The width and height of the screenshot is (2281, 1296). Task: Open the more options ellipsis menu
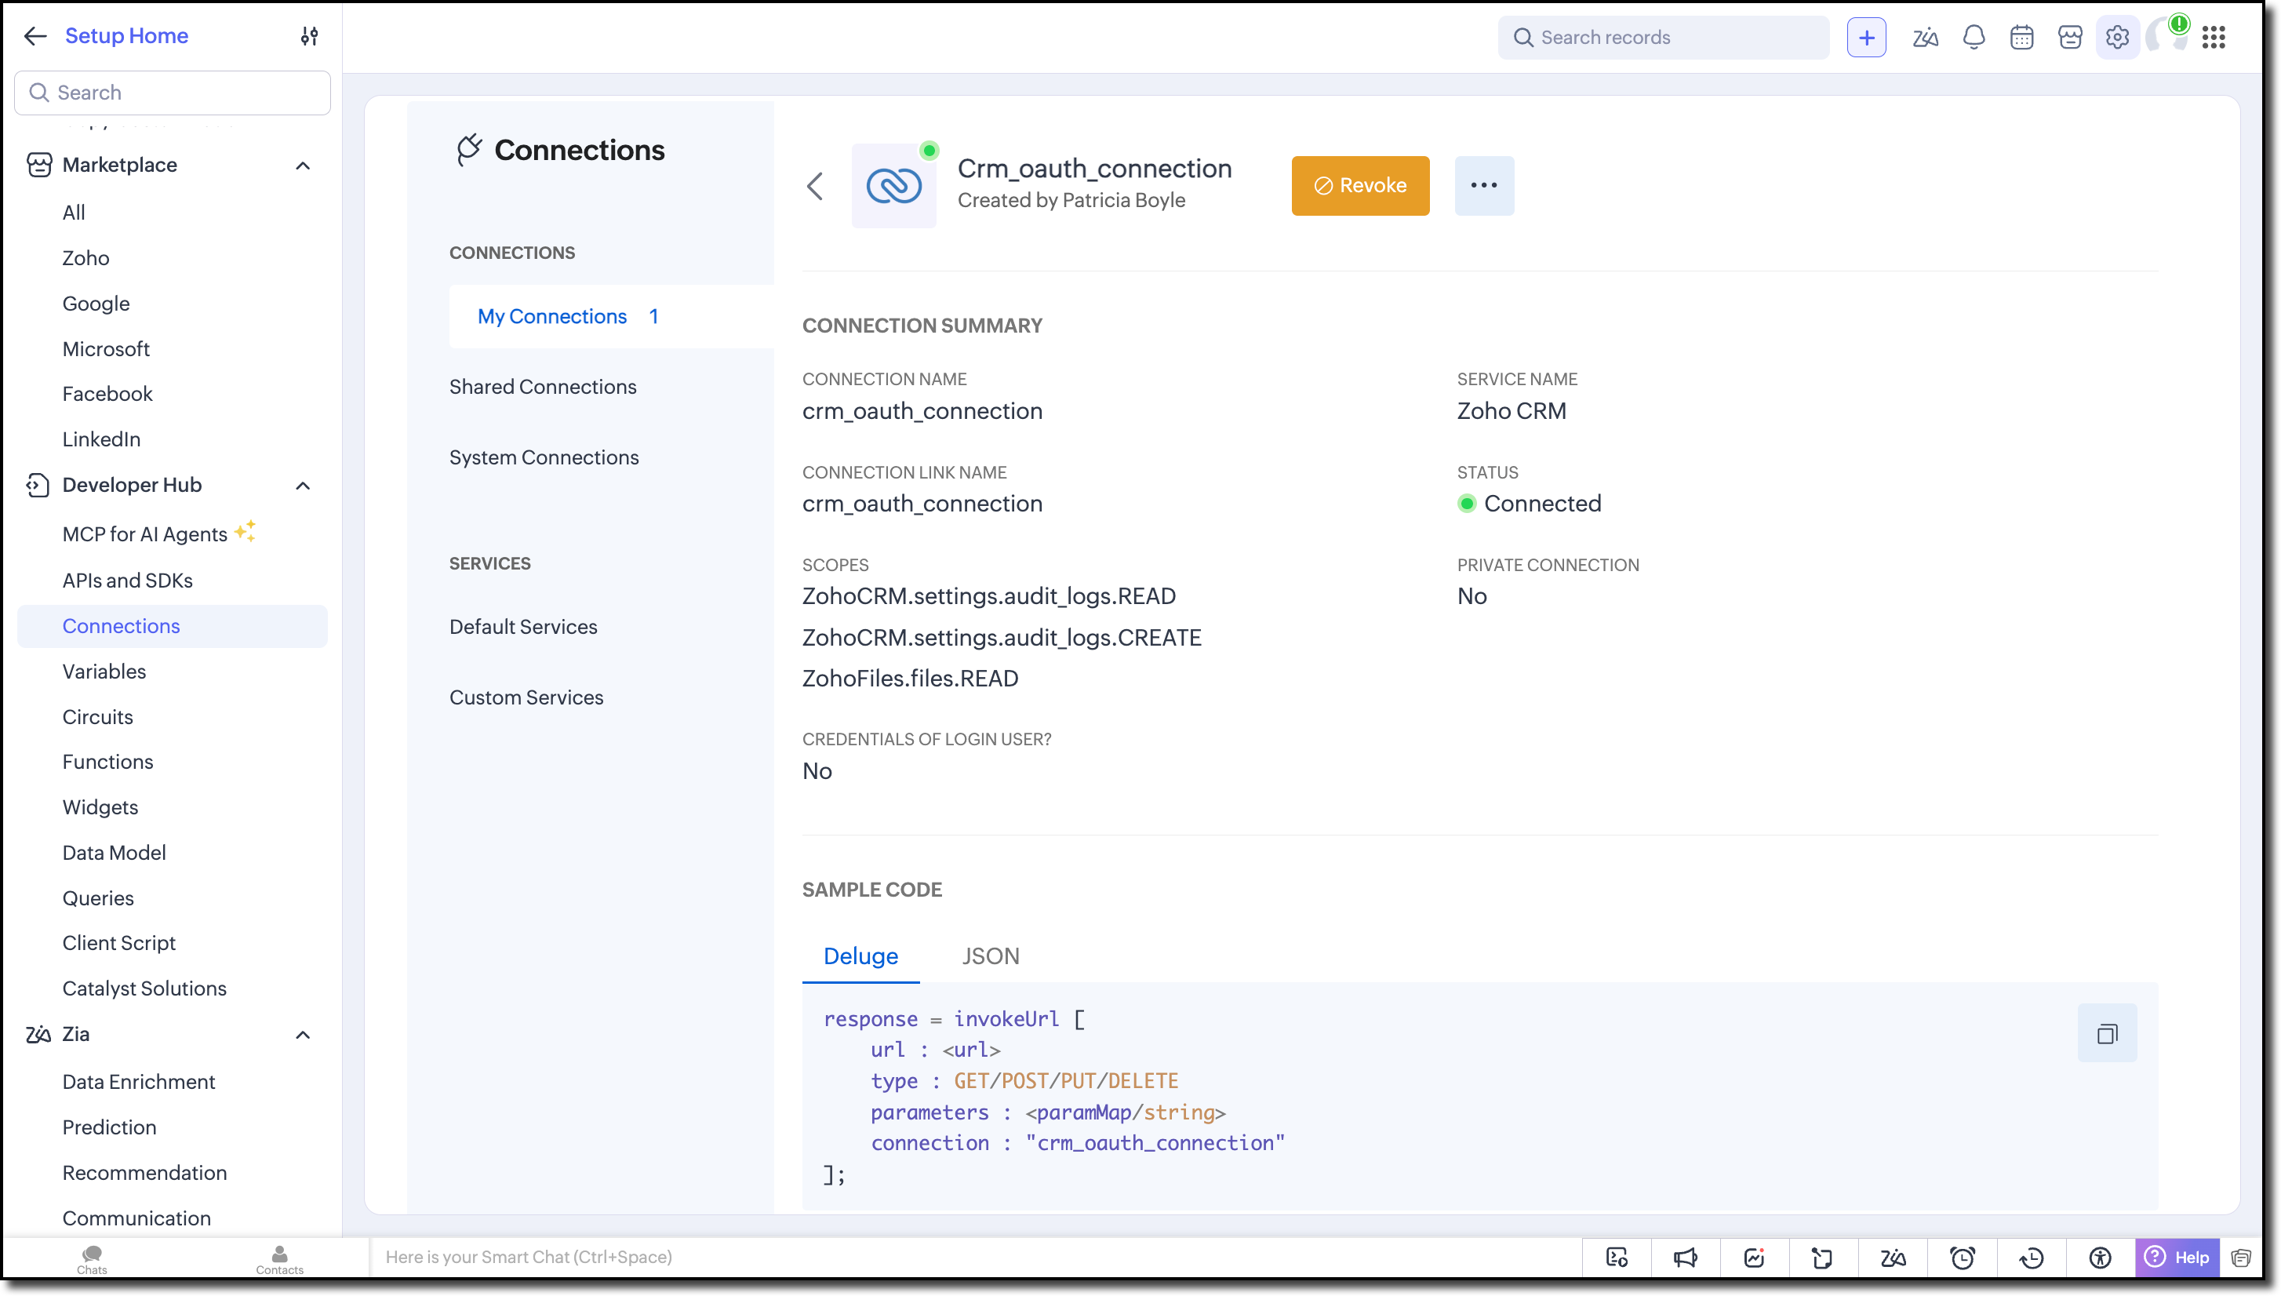[1483, 185]
